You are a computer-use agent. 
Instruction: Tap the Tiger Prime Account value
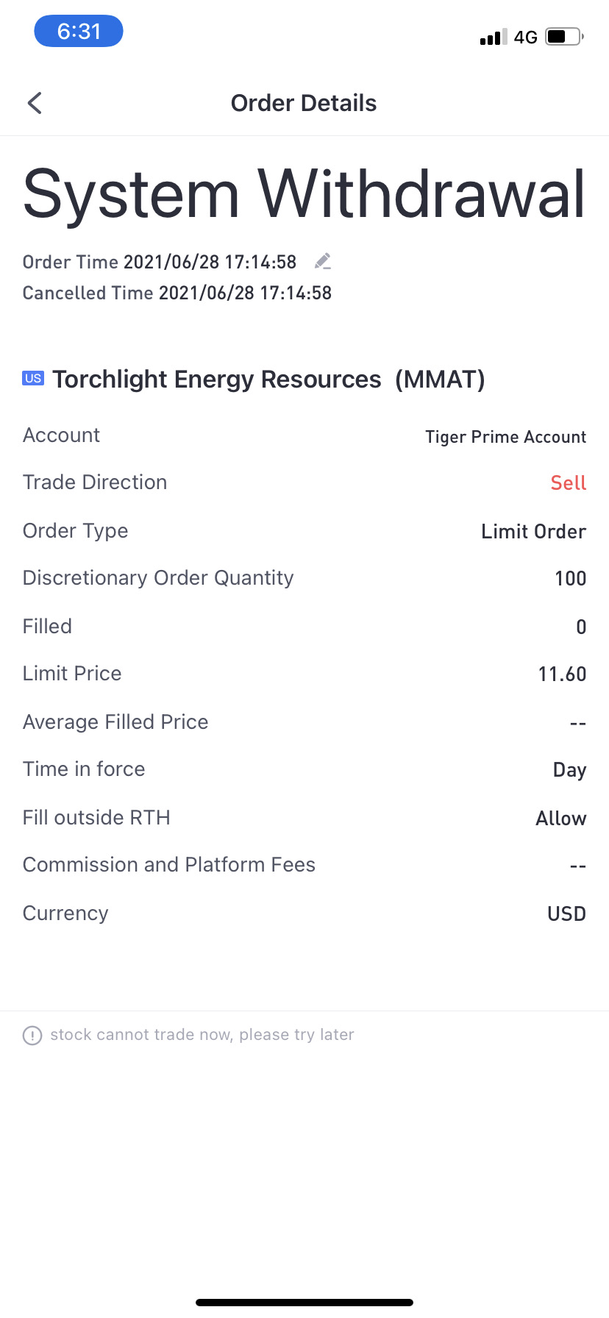pyautogui.click(x=505, y=437)
